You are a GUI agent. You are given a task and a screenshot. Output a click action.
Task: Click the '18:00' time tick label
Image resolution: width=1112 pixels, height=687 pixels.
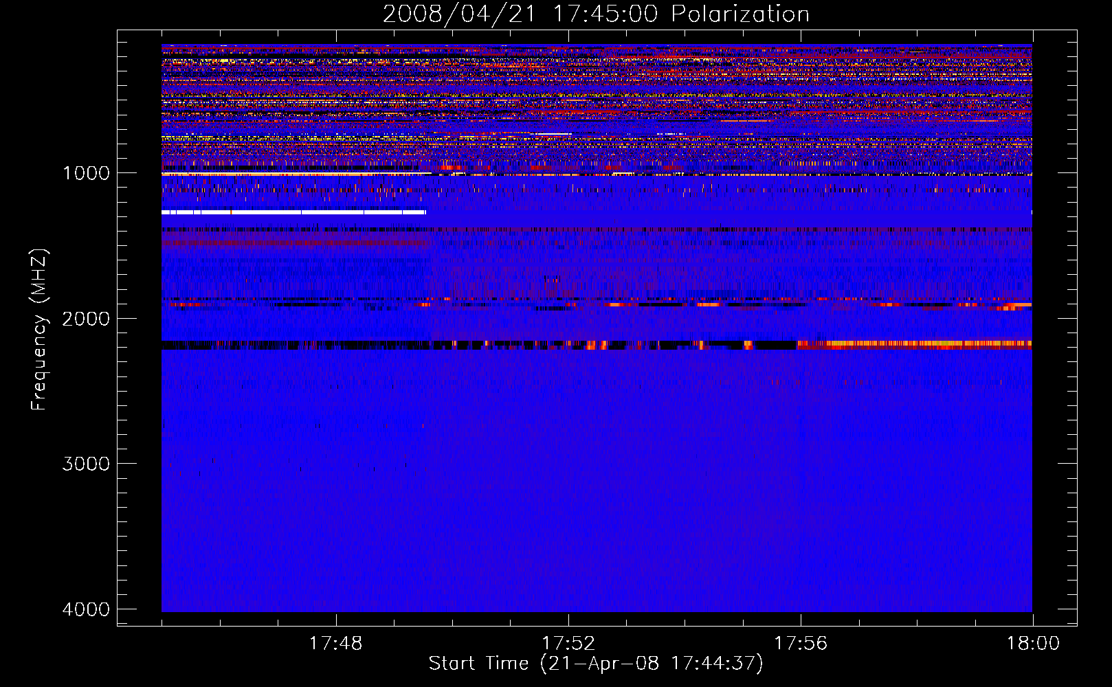pyautogui.click(x=1033, y=644)
